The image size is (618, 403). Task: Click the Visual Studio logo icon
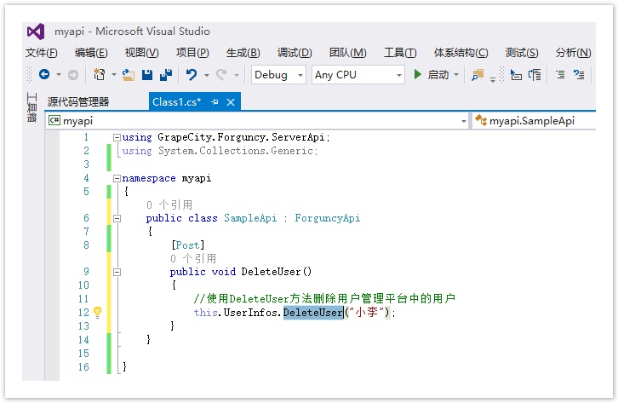[36, 32]
